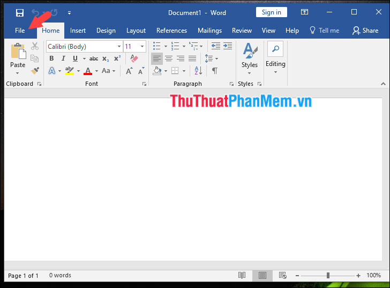Click Bullets list icon
Viewport: 390px width, 288px height.
[156, 46]
